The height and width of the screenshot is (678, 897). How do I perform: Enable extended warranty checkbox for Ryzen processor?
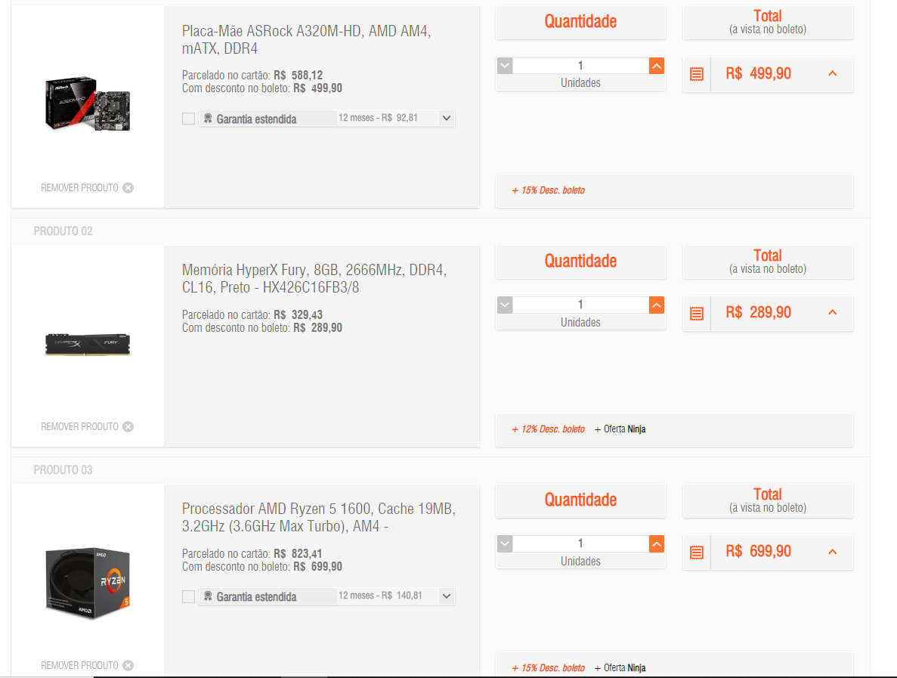pyautogui.click(x=188, y=597)
